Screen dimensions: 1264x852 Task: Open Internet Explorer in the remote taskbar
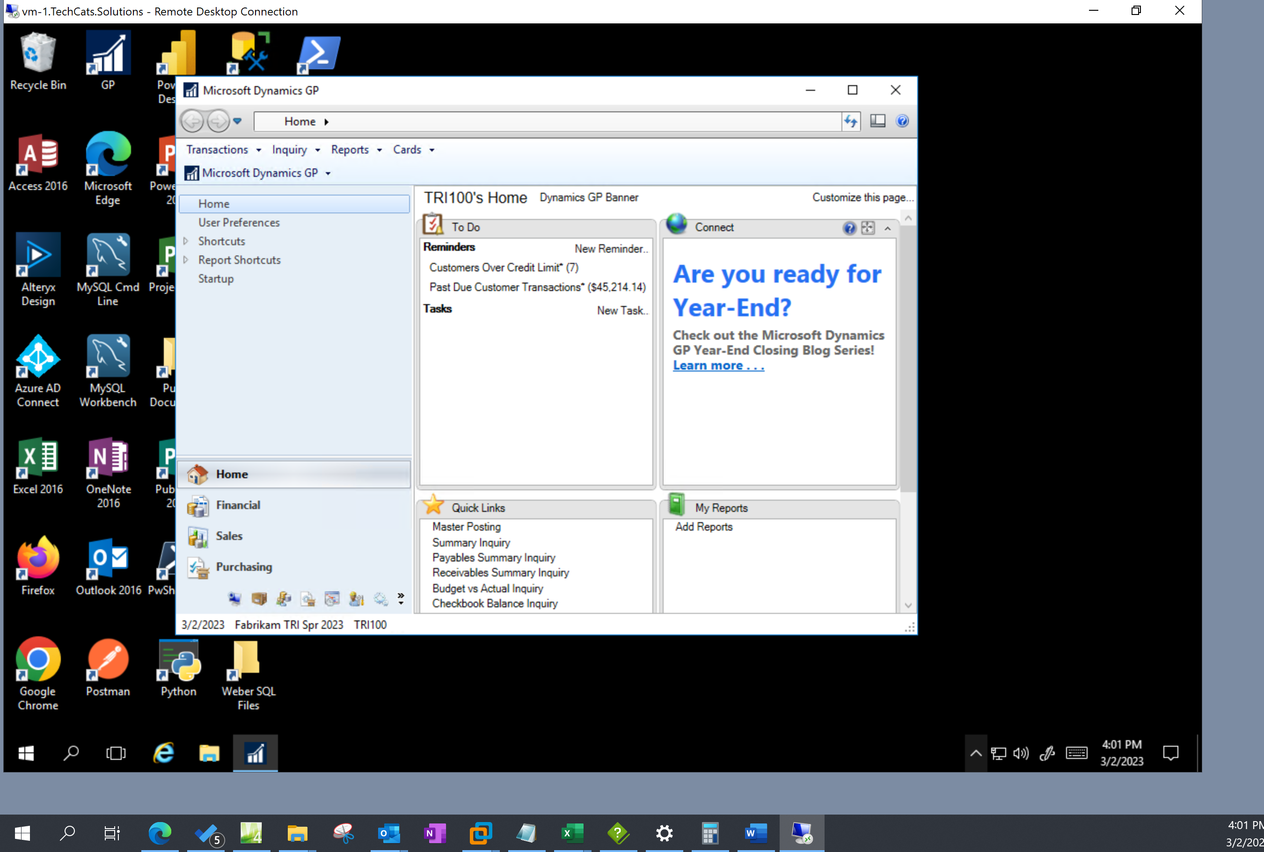point(163,753)
